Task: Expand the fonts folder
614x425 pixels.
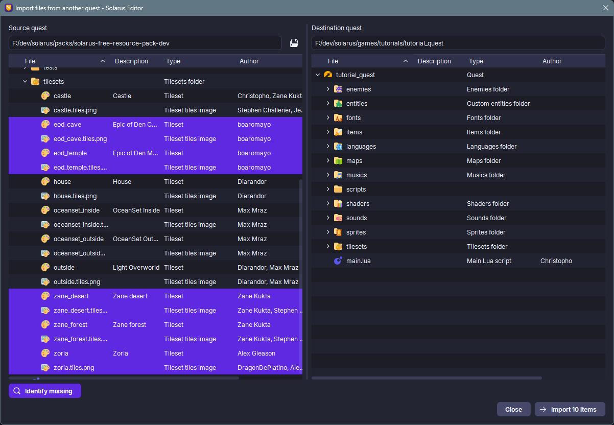Action: [x=328, y=117]
